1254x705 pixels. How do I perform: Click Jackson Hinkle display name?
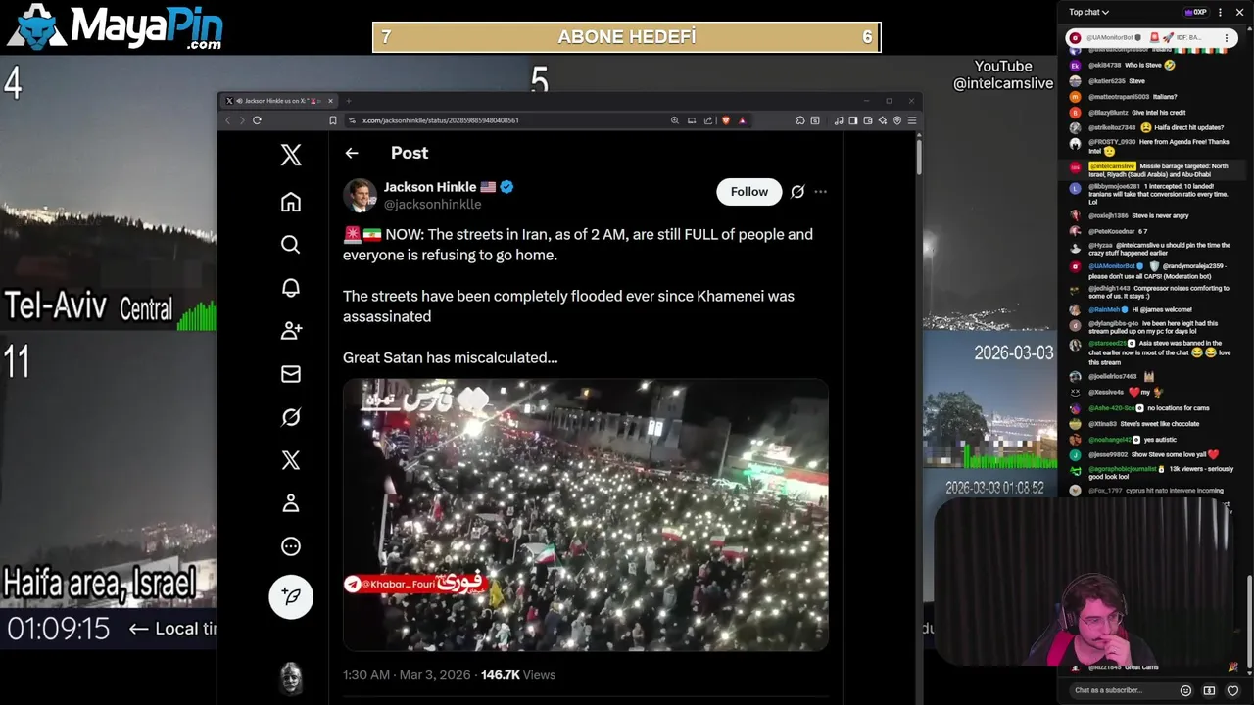[x=430, y=187]
